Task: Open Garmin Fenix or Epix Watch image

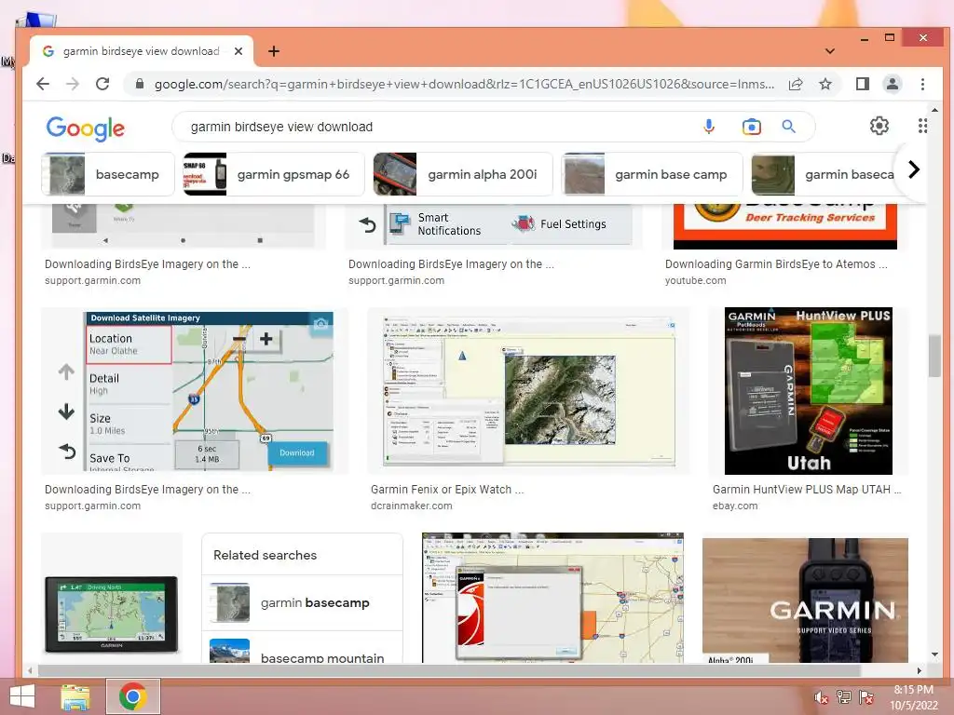Action: pos(529,391)
